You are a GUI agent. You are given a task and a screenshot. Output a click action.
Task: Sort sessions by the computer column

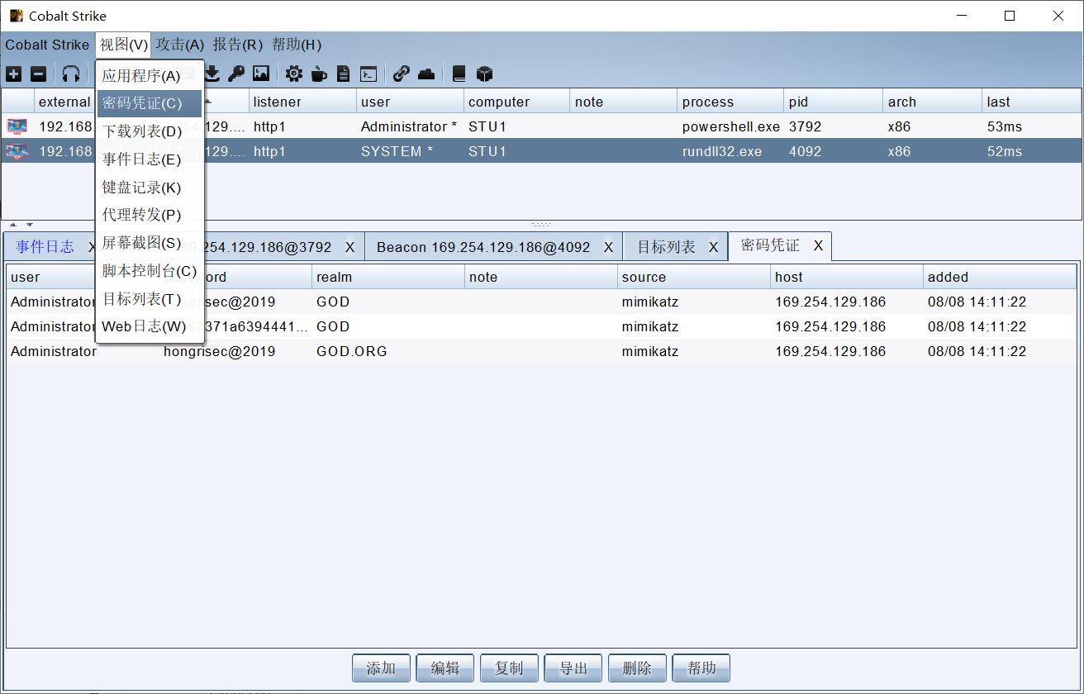(x=517, y=102)
